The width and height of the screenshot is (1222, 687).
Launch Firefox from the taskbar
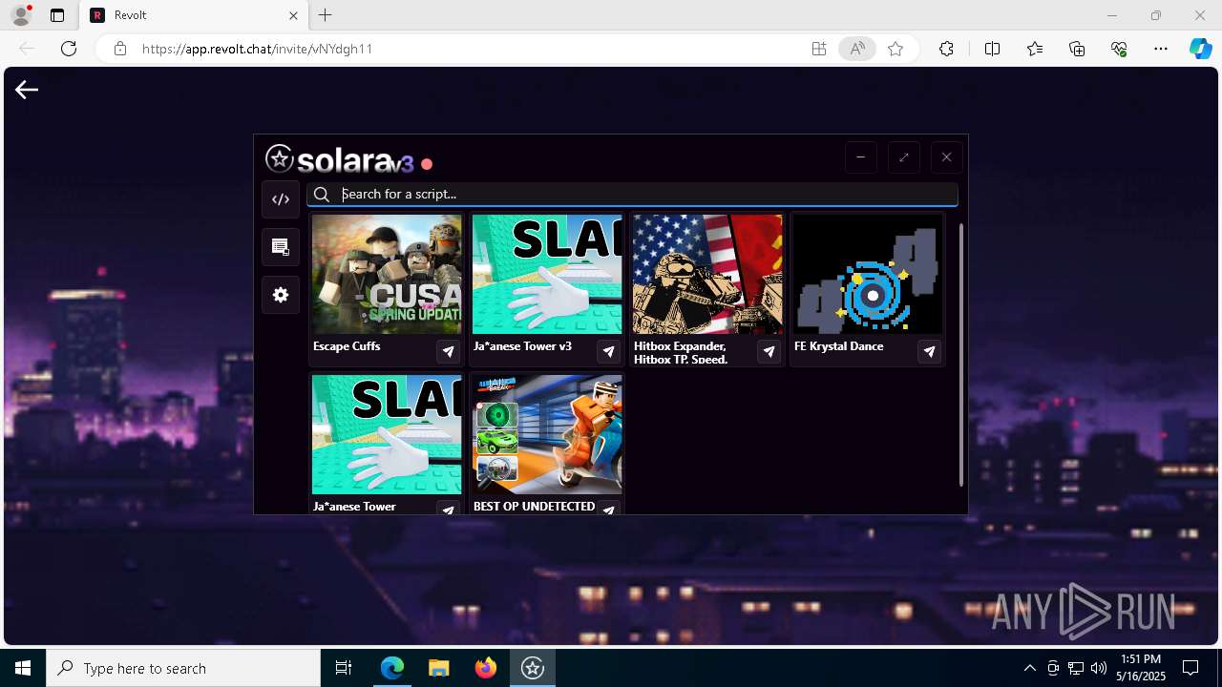(486, 668)
